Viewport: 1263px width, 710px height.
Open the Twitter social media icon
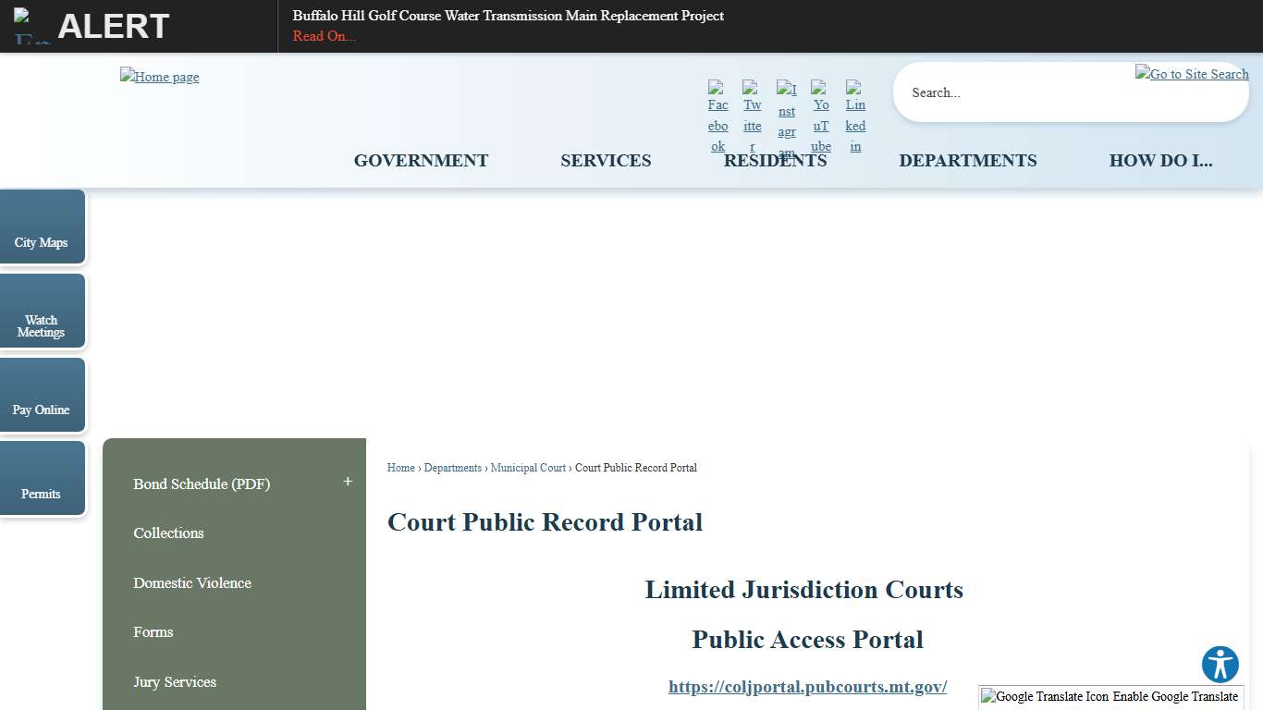(752, 116)
